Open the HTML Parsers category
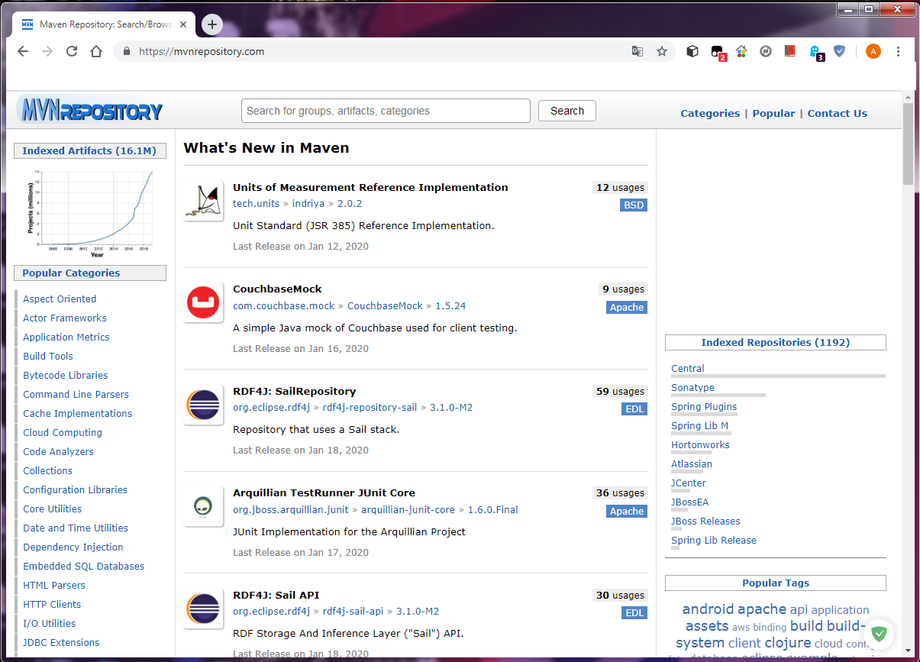Image resolution: width=920 pixels, height=662 pixels. pyautogui.click(x=54, y=585)
